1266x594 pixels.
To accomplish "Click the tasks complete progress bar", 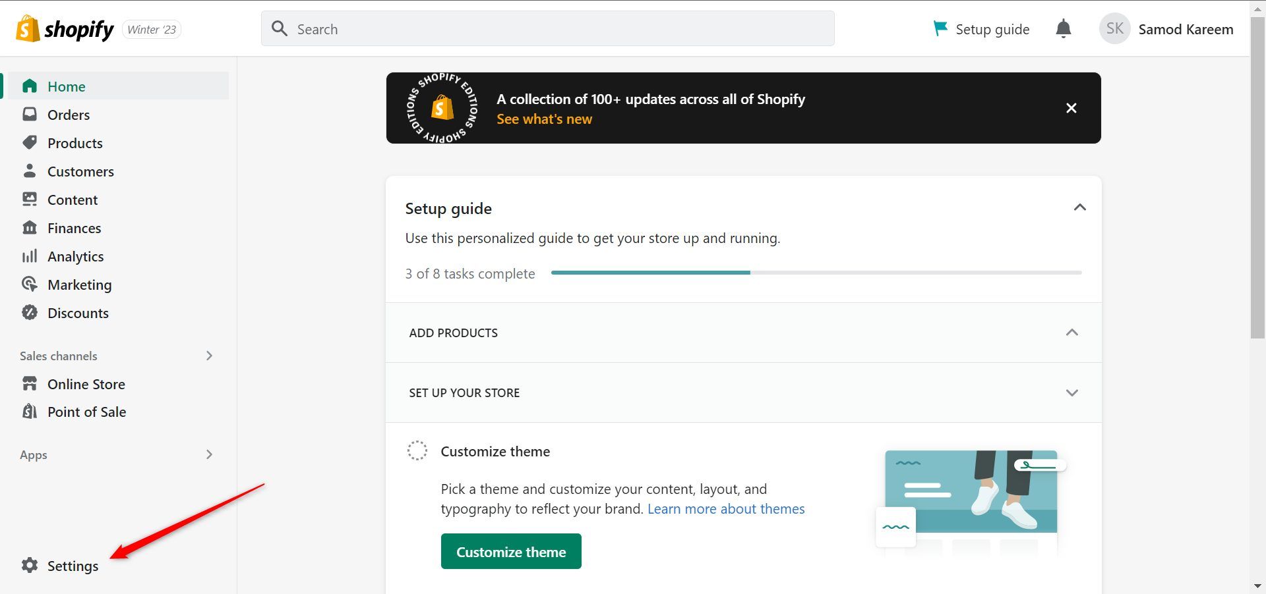I will pyautogui.click(x=816, y=273).
